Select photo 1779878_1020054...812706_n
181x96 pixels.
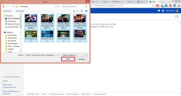pyautogui.click(x=80, y=21)
